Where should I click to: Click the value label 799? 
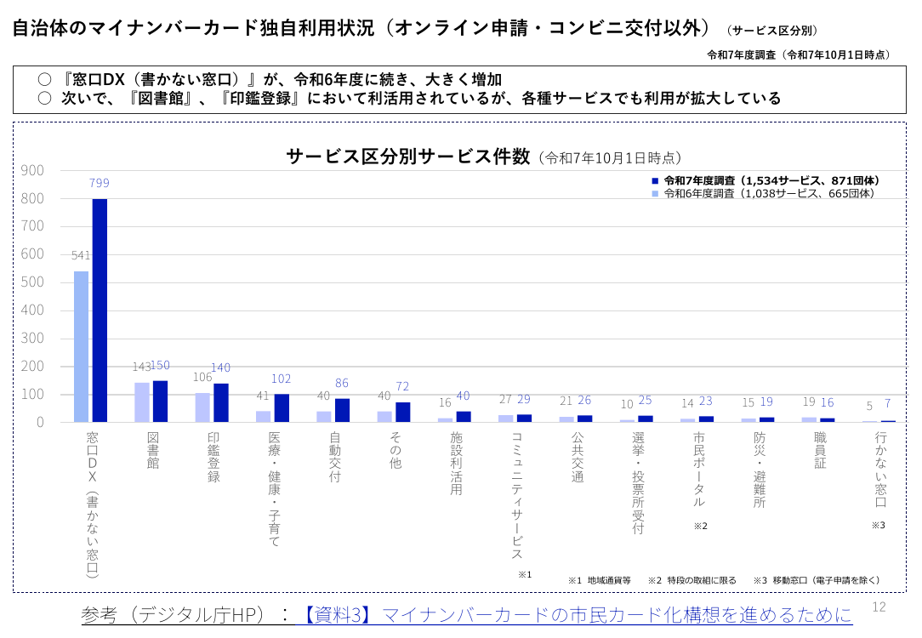point(100,183)
